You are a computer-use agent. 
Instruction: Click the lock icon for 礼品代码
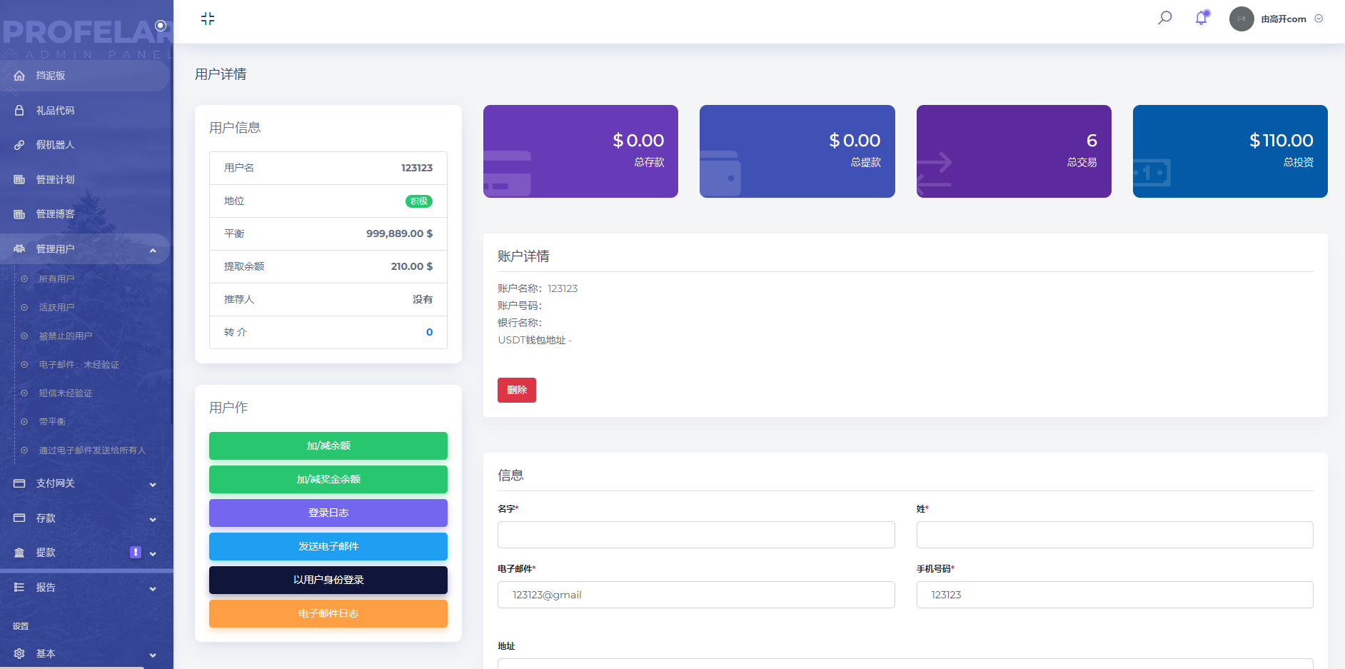pos(19,111)
